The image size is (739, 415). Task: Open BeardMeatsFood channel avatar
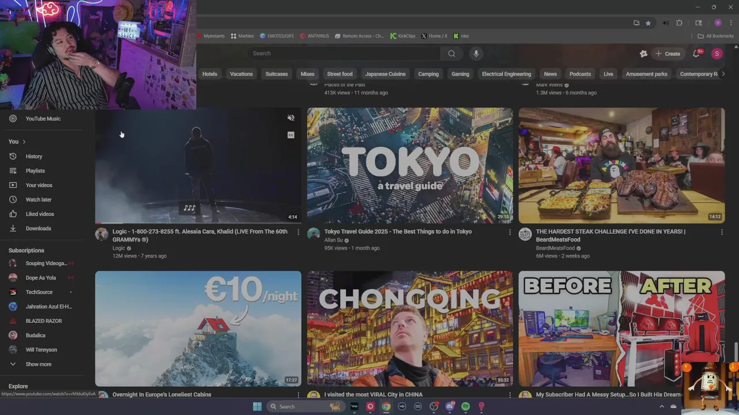pos(525,234)
